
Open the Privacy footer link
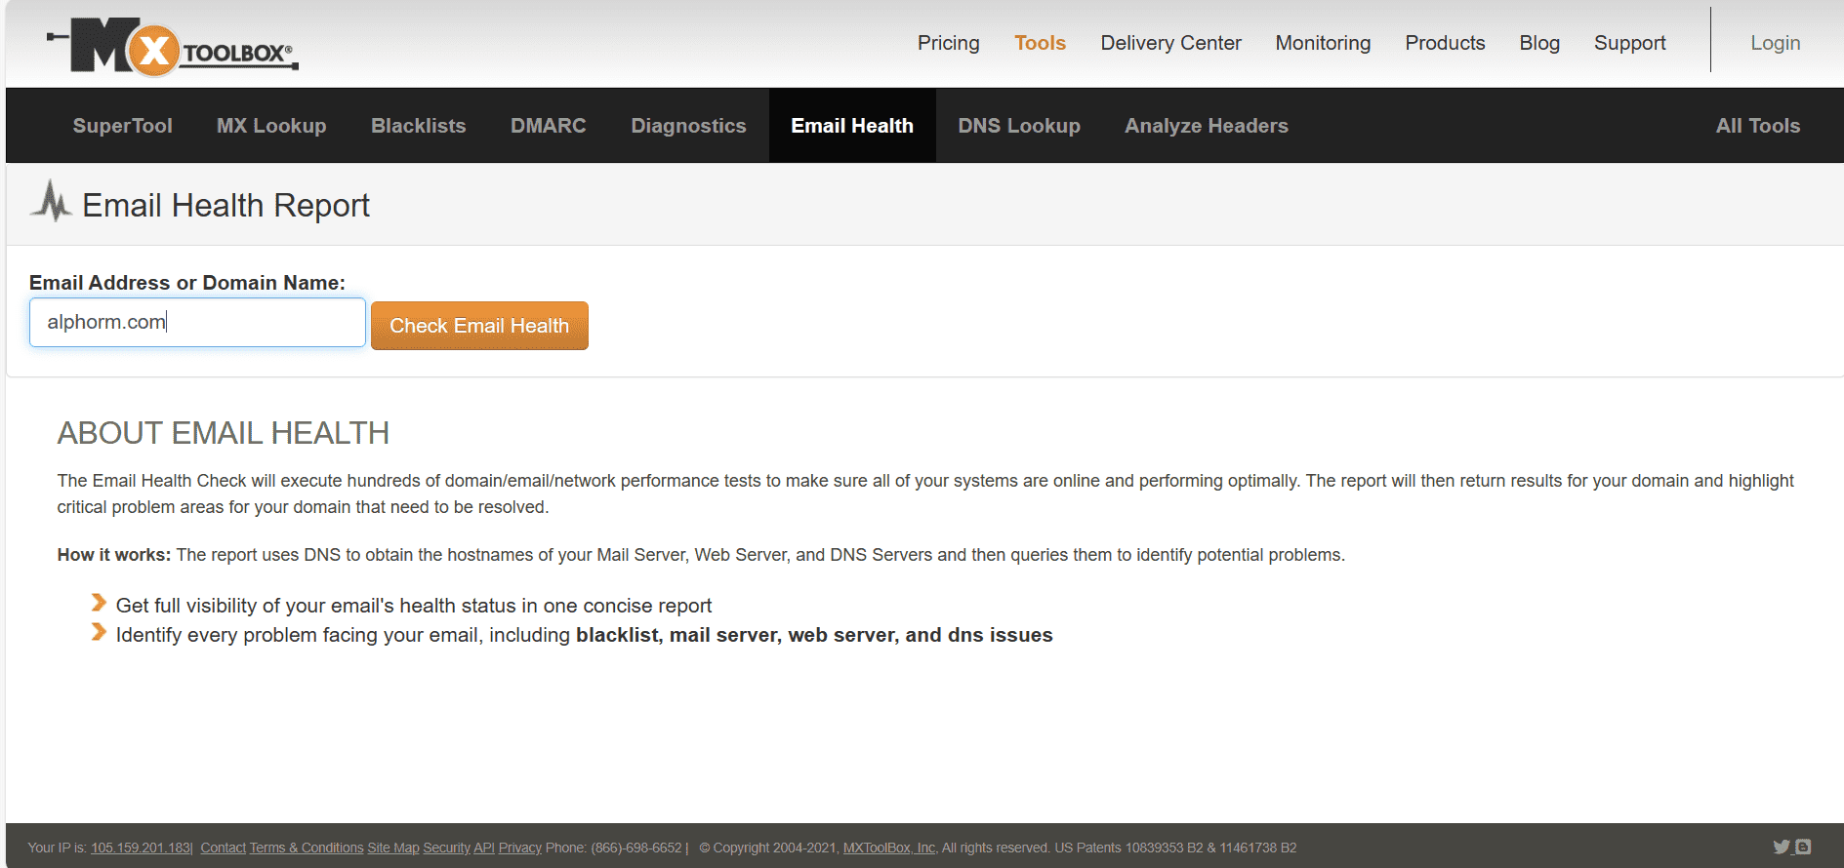point(520,848)
